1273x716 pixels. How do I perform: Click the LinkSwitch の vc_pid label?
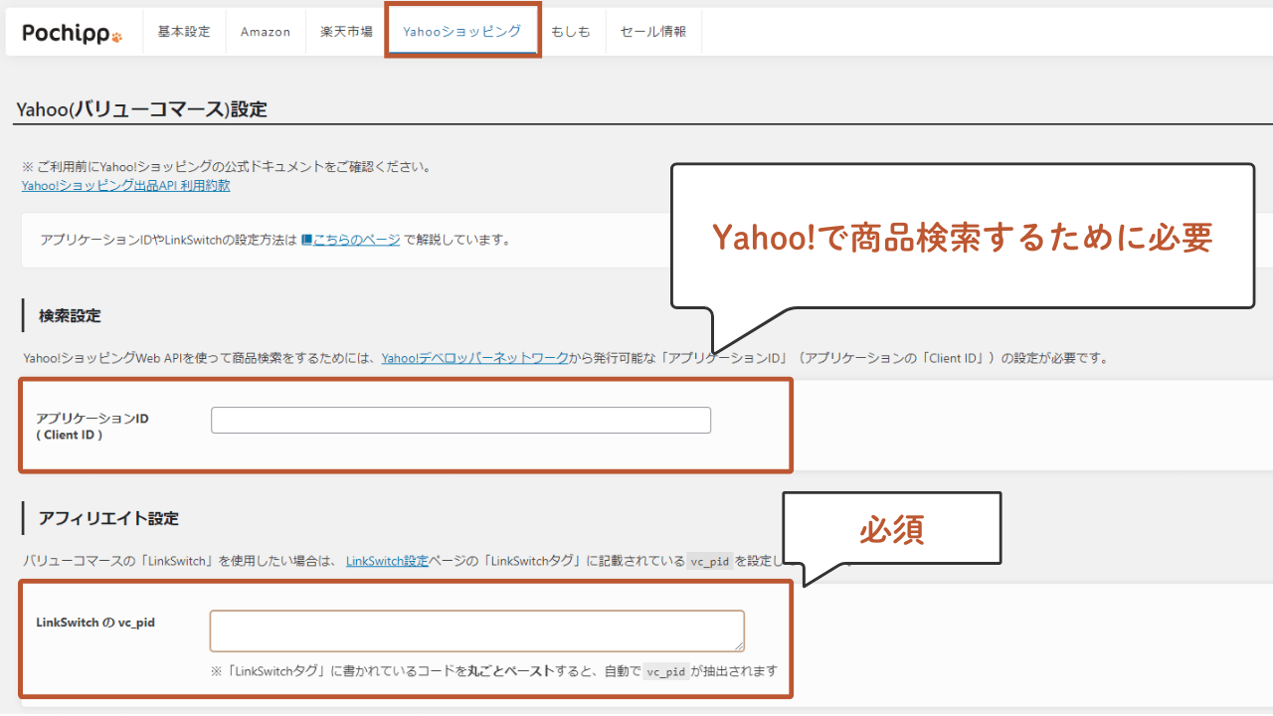tap(95, 623)
